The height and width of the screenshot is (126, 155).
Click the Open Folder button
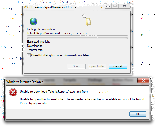[x=97, y=66]
